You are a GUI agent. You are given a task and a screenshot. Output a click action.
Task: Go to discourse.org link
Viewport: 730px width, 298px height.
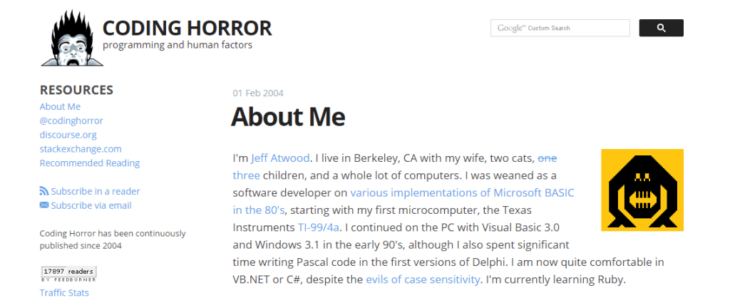pyautogui.click(x=68, y=135)
